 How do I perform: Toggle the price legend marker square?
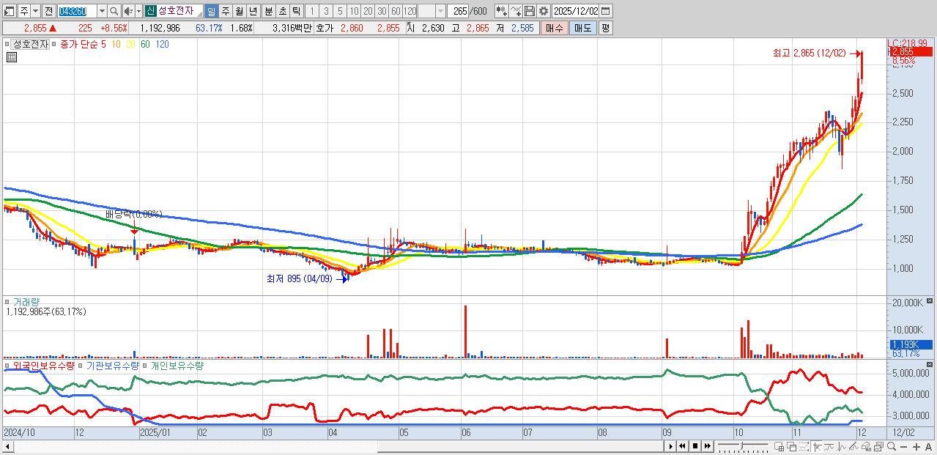point(9,44)
